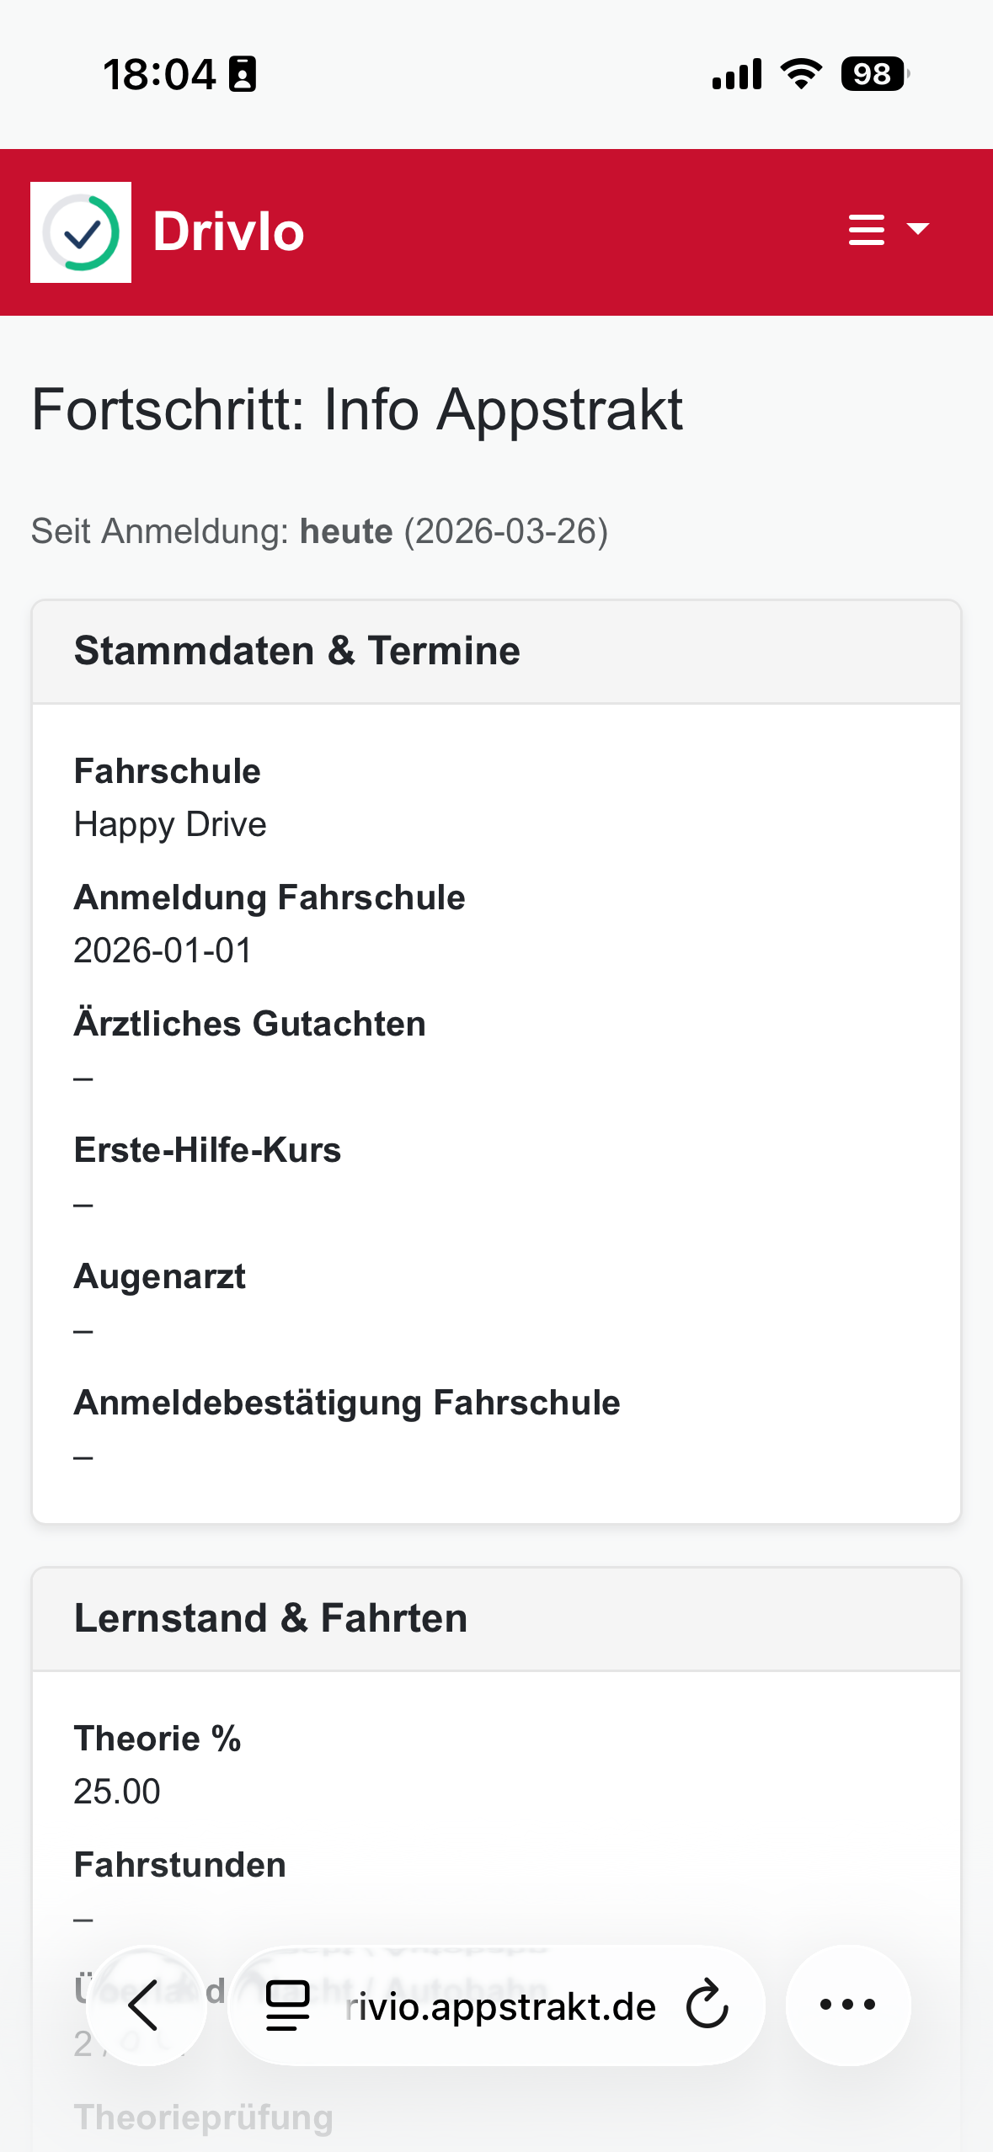Viewport: 993px width, 2152px height.
Task: Click the Drivlo brand name
Action: point(228,232)
